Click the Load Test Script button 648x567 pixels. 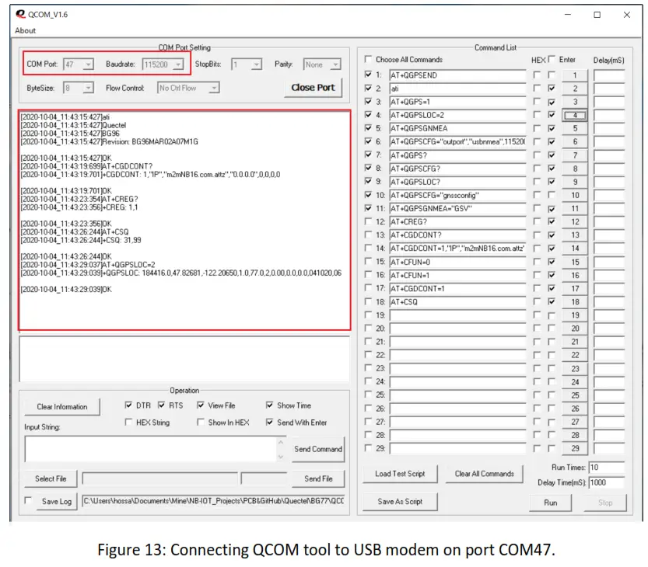[401, 474]
